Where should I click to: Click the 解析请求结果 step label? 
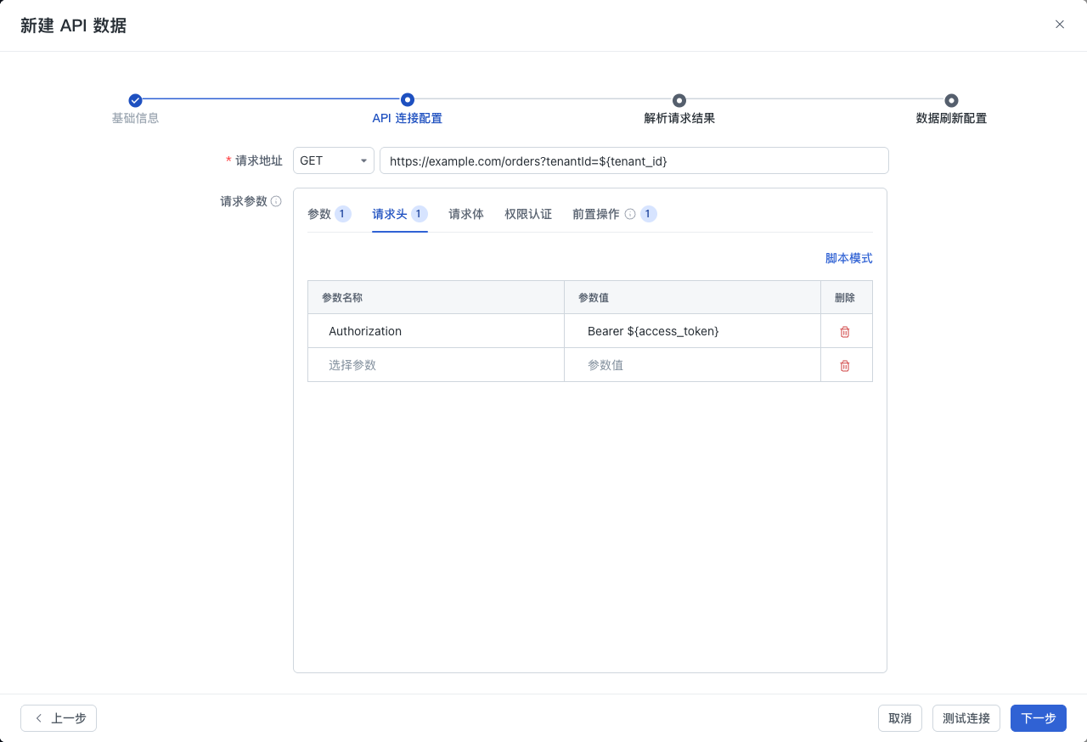click(679, 118)
